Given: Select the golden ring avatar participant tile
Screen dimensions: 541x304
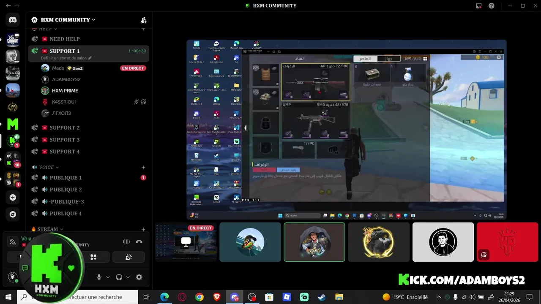Looking at the screenshot, I should pos(379,242).
